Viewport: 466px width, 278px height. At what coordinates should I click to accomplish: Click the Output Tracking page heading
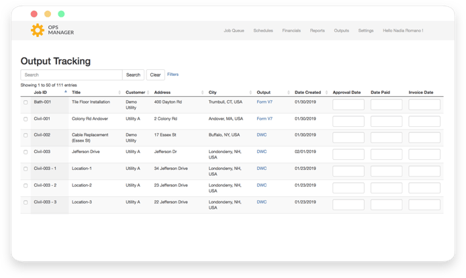(x=56, y=61)
